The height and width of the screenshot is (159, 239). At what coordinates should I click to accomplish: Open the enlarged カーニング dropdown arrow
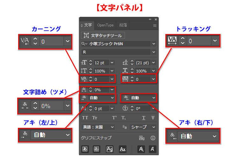(x=68, y=41)
